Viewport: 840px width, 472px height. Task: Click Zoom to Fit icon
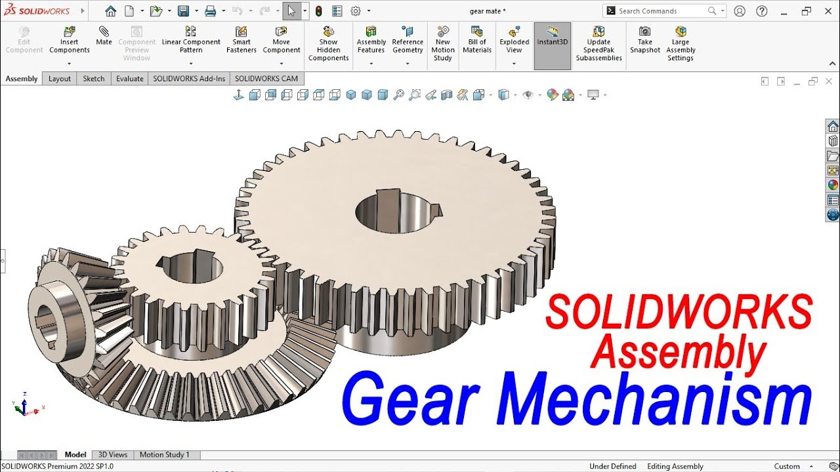(x=398, y=95)
